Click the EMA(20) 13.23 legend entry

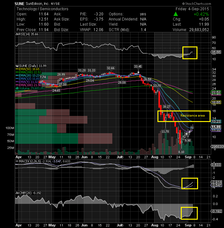click(x=29, y=76)
